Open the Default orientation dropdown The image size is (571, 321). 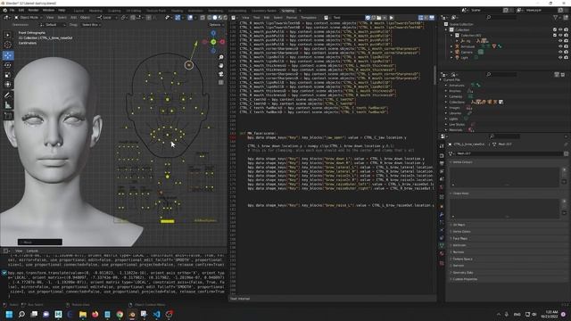53,25
